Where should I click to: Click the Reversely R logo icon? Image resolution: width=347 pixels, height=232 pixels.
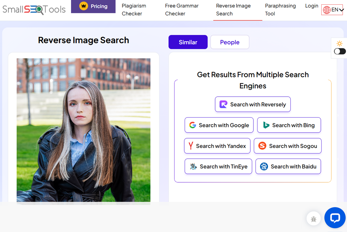[223, 104]
